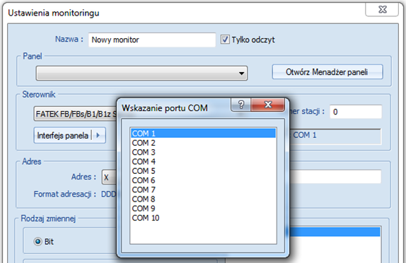Viewport: 406px width, 263px height.
Task: Select COM 5 in the port list
Action: click(203, 171)
